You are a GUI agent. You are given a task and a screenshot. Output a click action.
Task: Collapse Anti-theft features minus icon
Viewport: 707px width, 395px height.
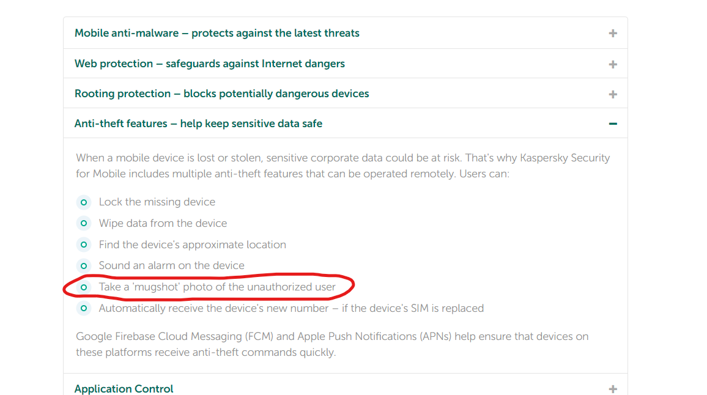click(613, 124)
